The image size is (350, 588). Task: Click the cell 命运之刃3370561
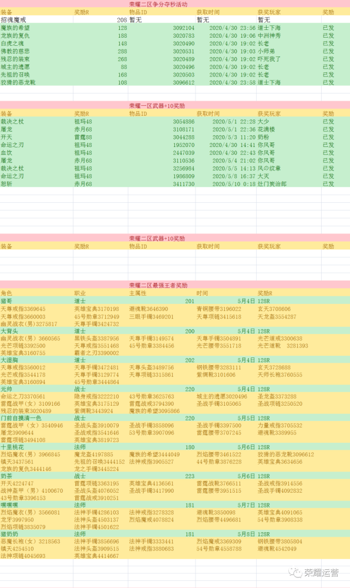[23, 396]
